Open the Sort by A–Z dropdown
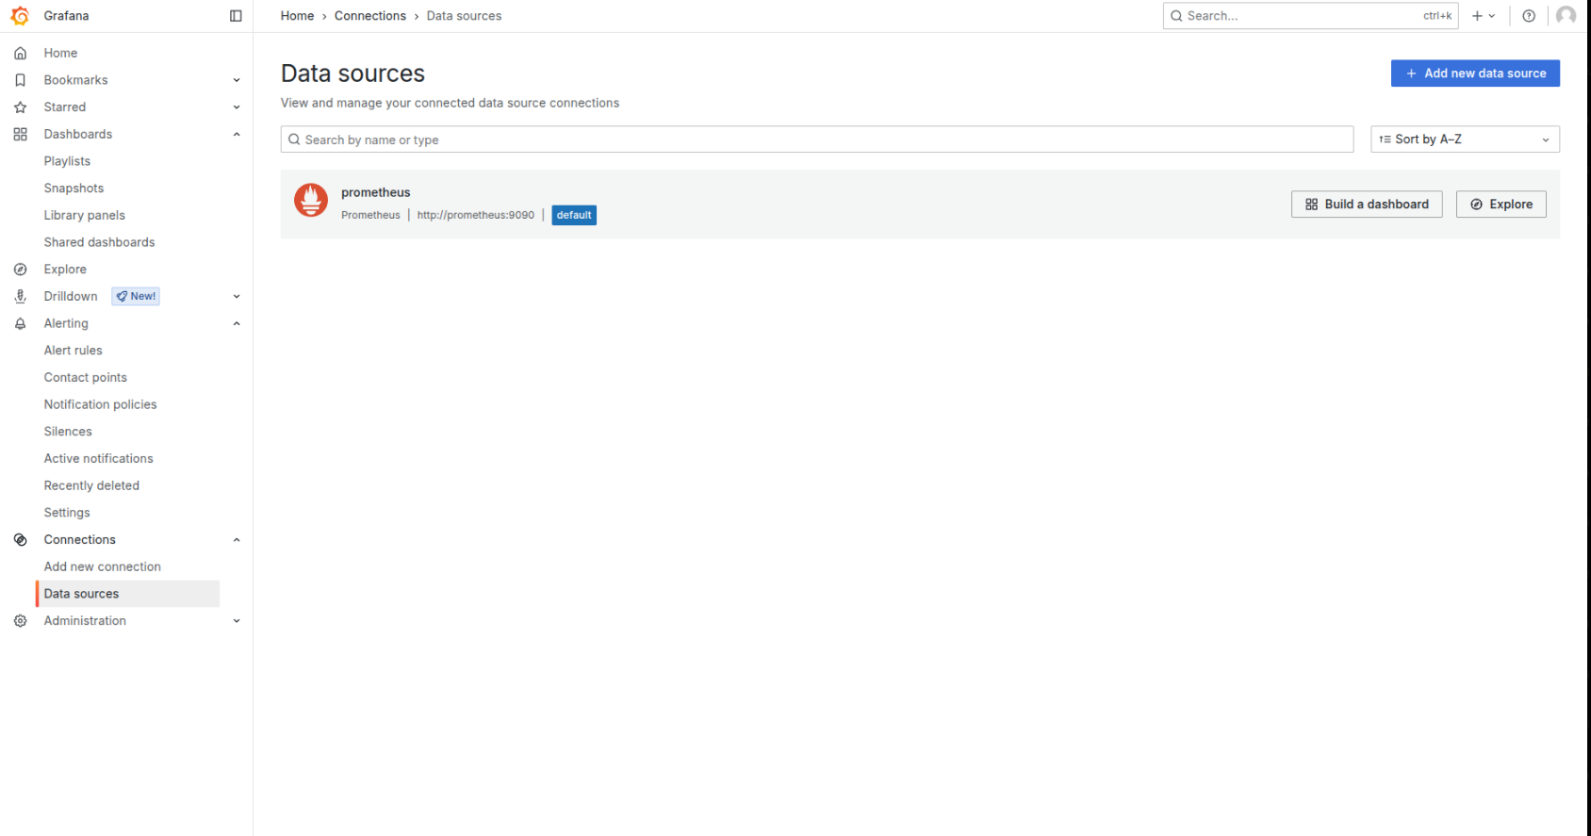 (1465, 139)
